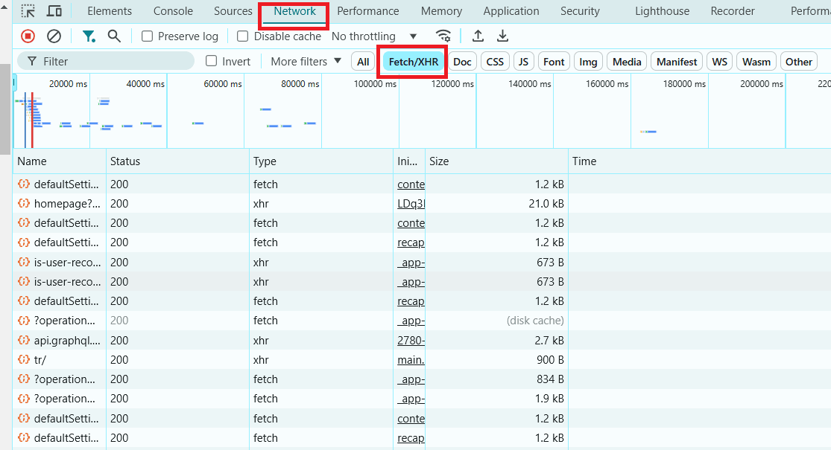Filter requests by Manifest type
Viewport: 831px width, 450px height.
tap(677, 61)
